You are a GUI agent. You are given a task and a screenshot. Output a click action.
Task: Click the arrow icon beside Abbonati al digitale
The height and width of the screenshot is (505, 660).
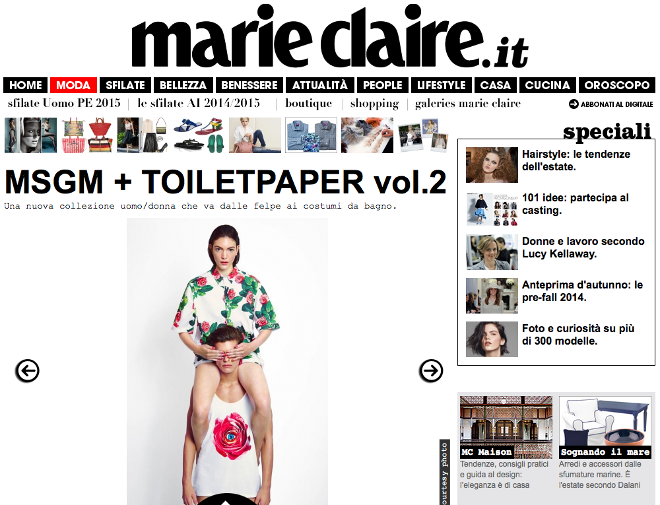tap(574, 104)
